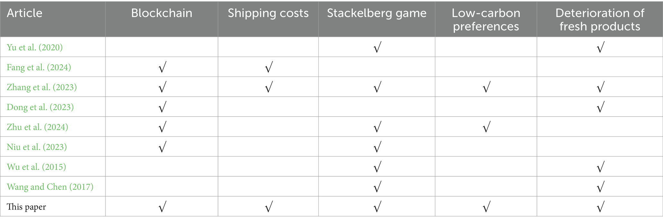Open the Zhu et al. (2024) reference
This screenshot has height=222, width=663.
tap(38, 127)
